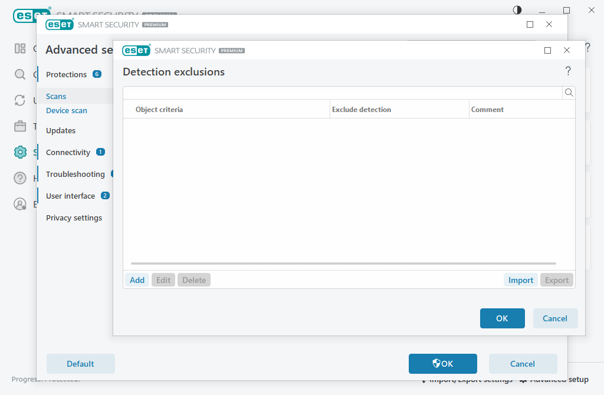Open Protections section in Advanced setup
The height and width of the screenshot is (395, 604).
coord(66,74)
